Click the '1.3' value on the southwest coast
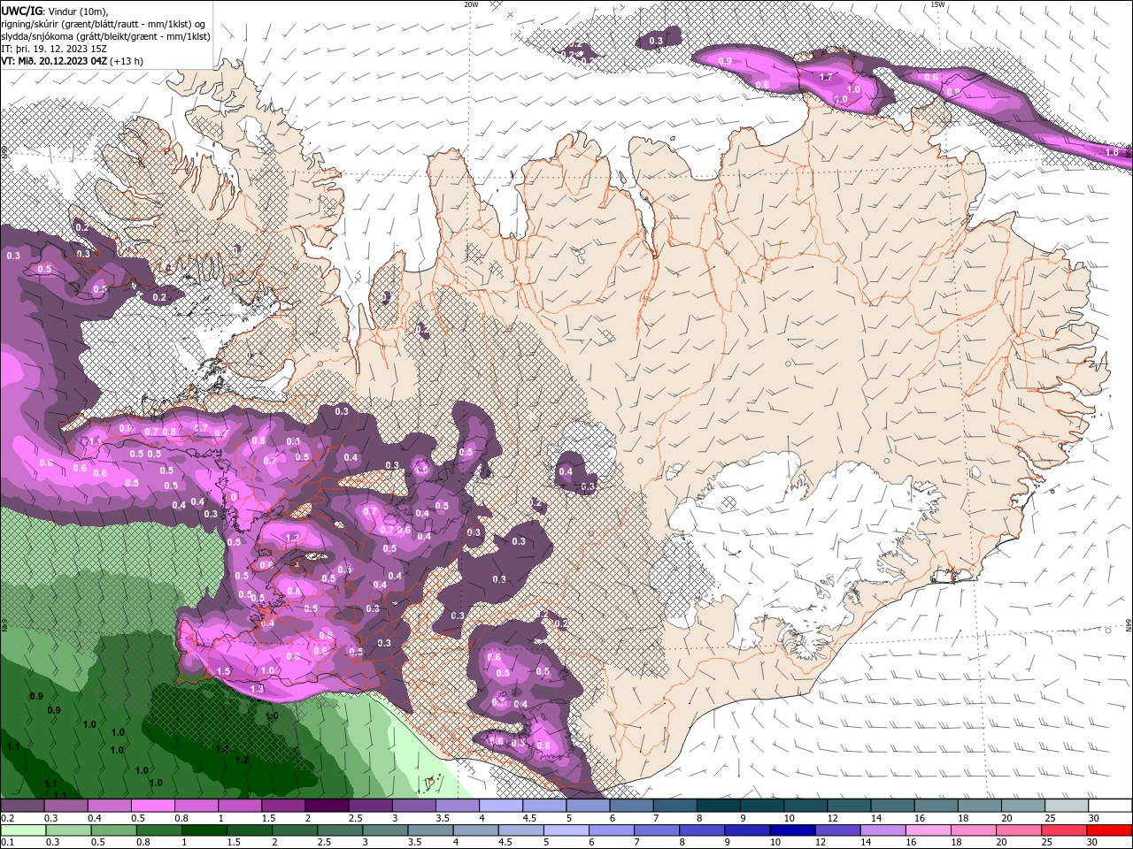 tap(258, 689)
